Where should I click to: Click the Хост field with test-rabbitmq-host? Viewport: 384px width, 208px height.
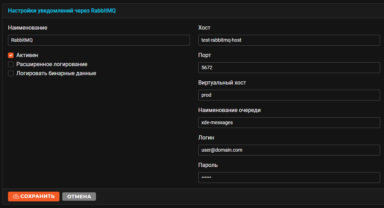(289, 40)
